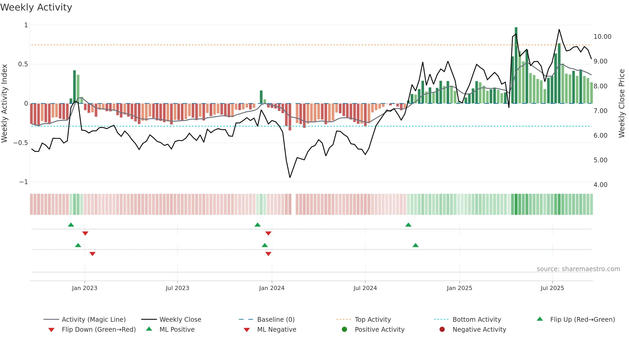
Task: Click the 7.00 price axis tick
Action: pos(600,111)
